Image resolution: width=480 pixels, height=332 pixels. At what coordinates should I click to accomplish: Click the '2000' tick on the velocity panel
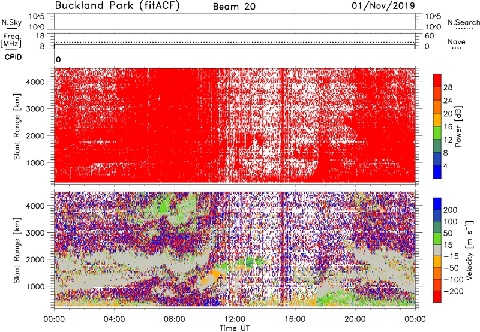pyautogui.click(x=35, y=259)
